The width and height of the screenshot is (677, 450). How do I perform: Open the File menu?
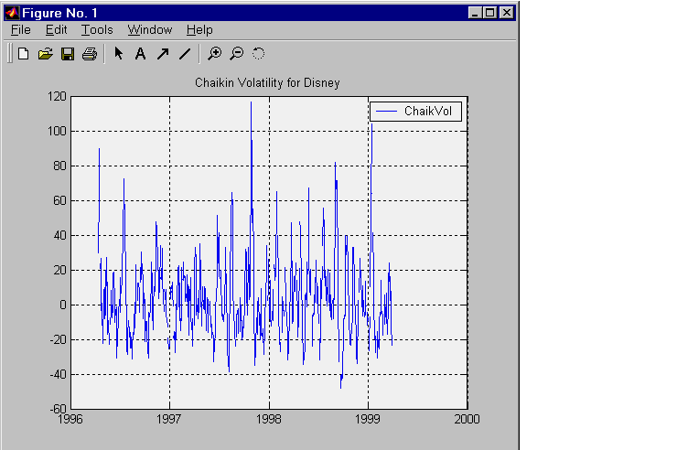click(21, 30)
